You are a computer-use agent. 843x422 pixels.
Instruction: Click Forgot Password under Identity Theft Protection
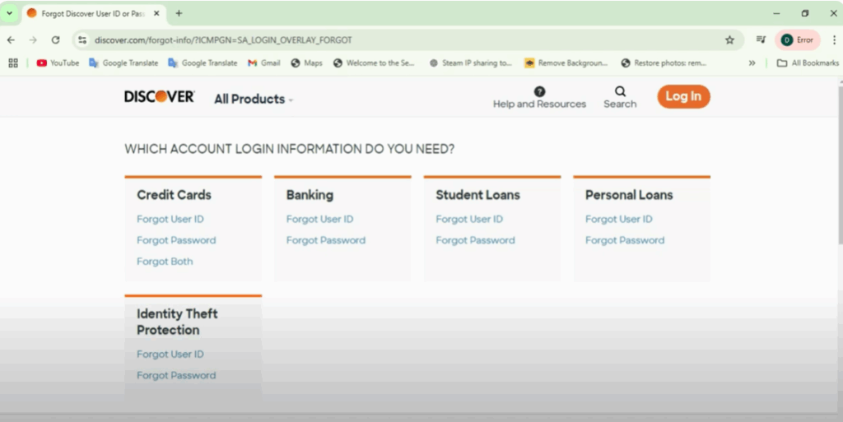pos(176,375)
